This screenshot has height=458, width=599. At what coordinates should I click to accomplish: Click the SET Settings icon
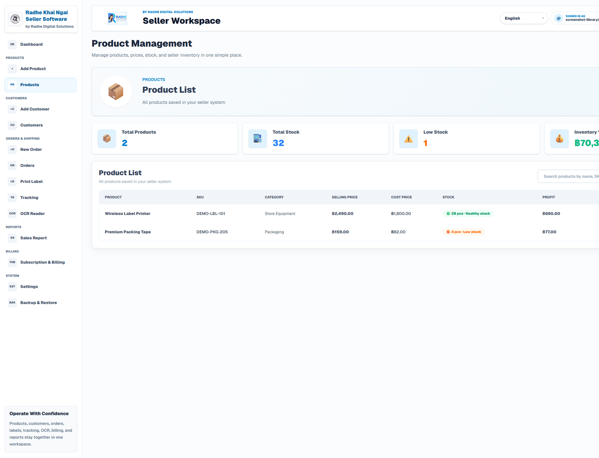click(12, 287)
